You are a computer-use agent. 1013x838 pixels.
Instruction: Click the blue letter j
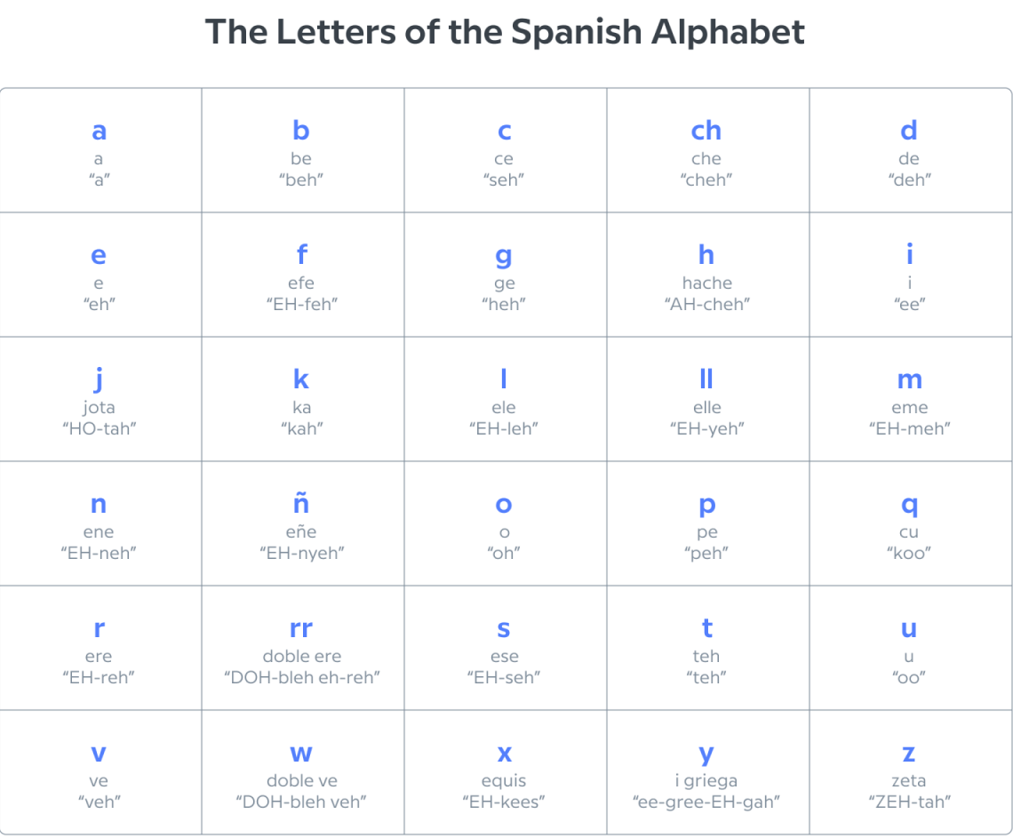click(99, 380)
